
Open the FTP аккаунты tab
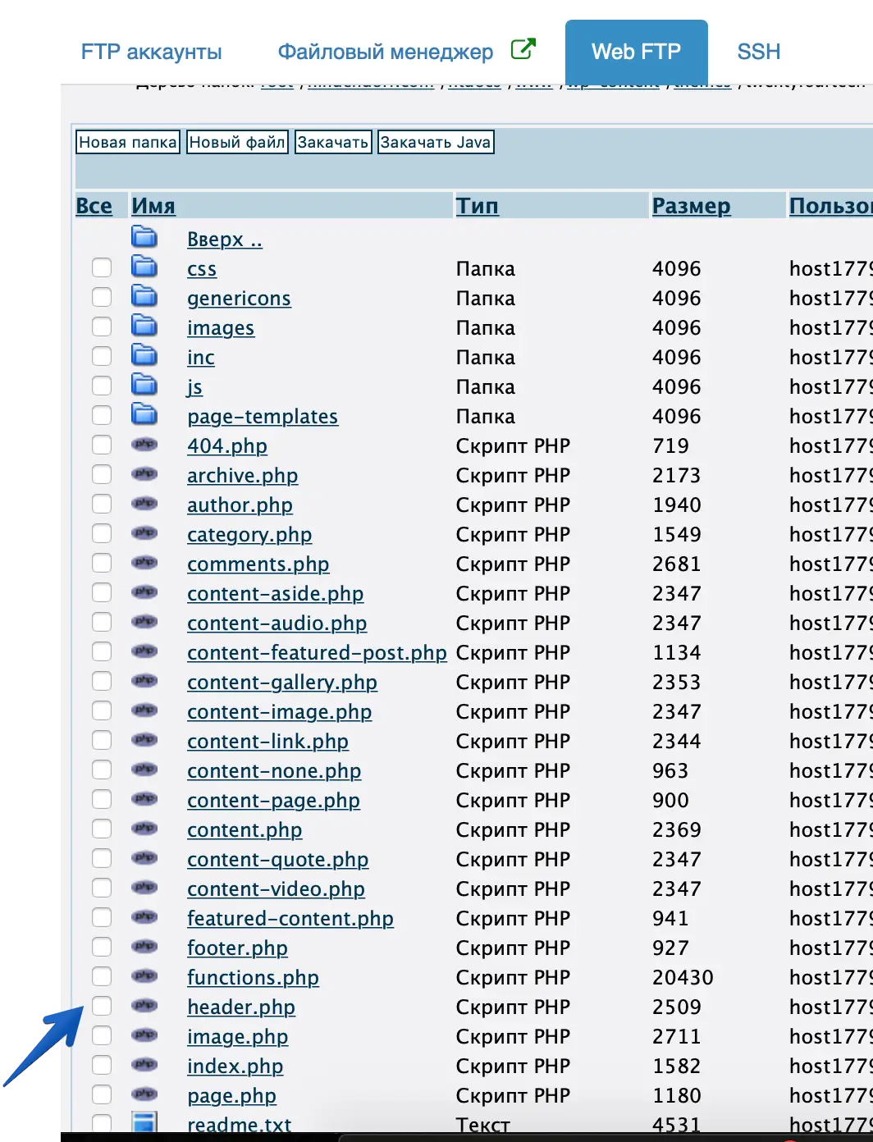click(x=151, y=52)
